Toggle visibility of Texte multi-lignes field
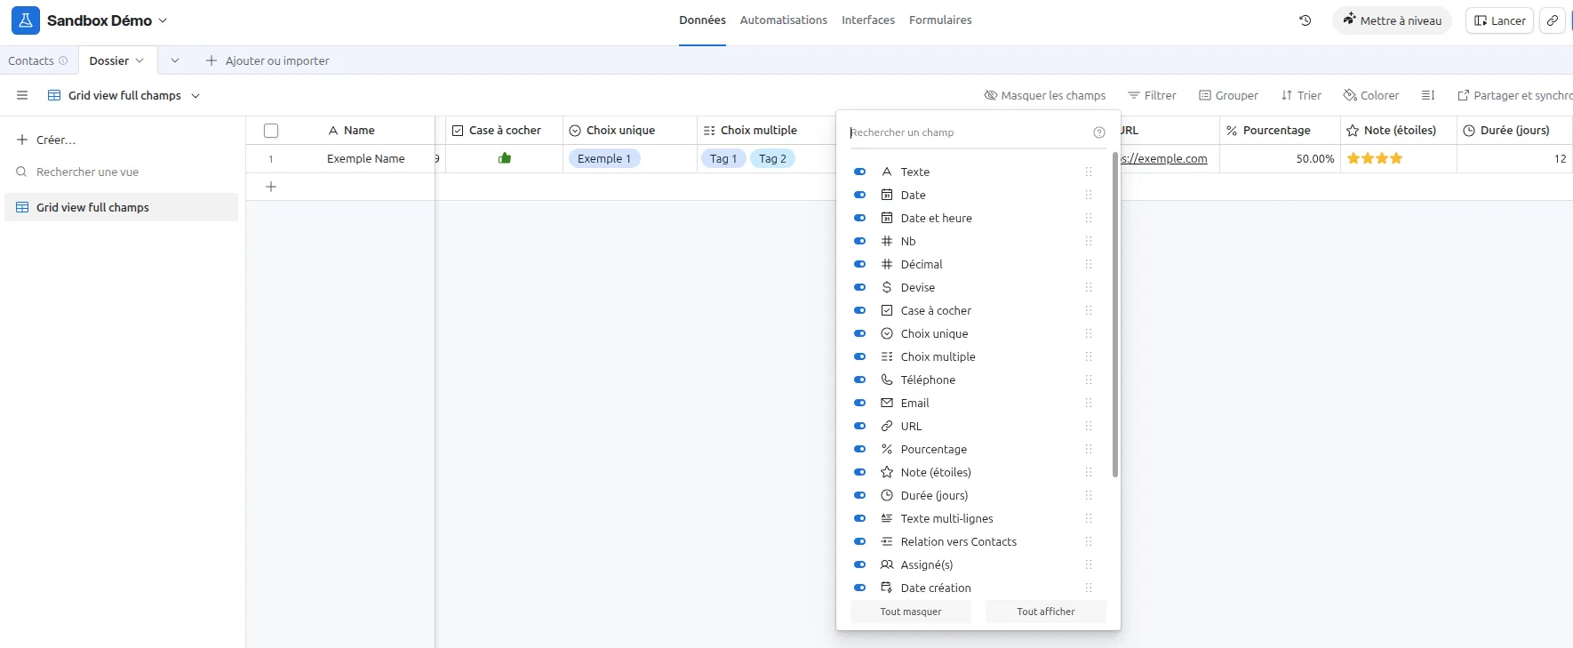Screen dimensions: 1573x648 click(x=859, y=518)
